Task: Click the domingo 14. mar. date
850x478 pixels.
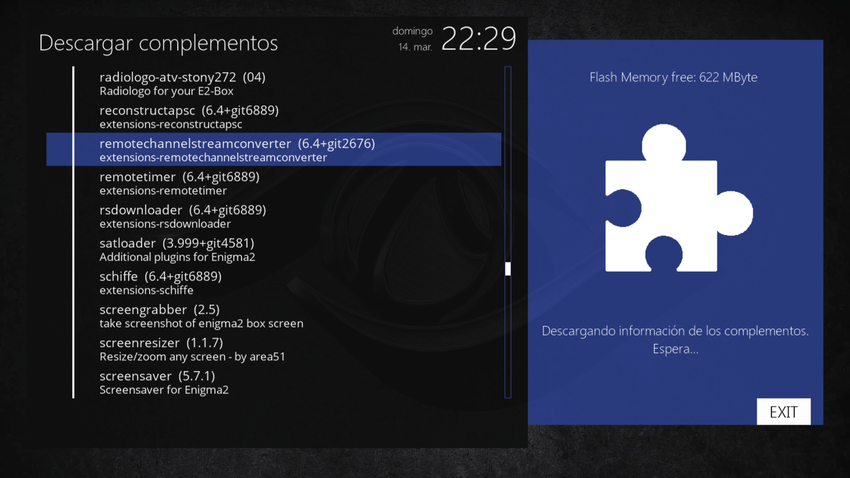Action: [x=412, y=39]
